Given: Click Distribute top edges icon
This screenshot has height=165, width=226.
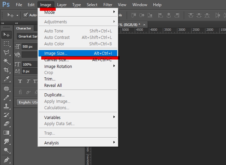Looking at the screenshot, I should coord(191,15).
